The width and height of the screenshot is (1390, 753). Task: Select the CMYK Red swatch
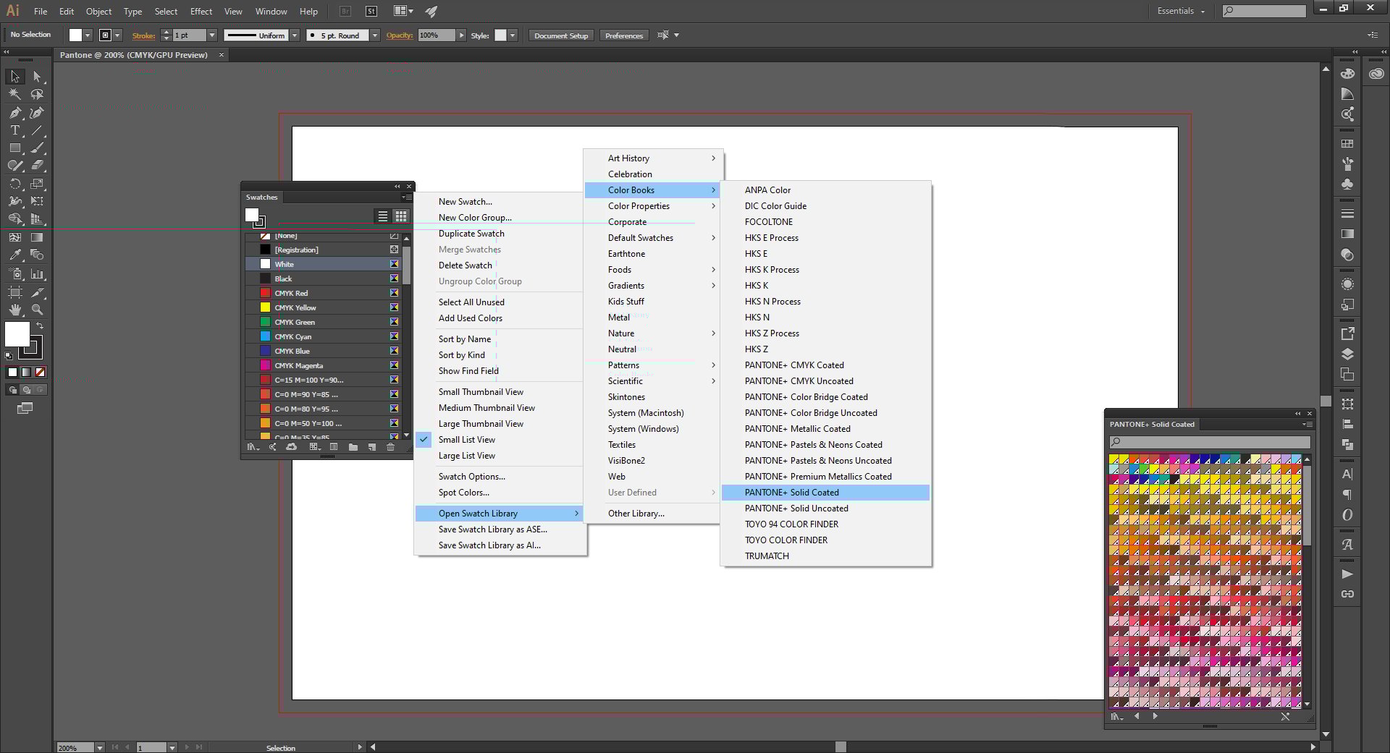324,293
